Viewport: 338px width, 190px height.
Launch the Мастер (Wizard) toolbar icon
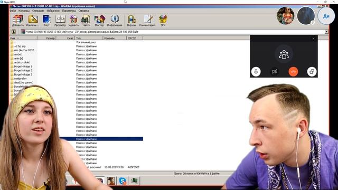[x=99, y=21]
